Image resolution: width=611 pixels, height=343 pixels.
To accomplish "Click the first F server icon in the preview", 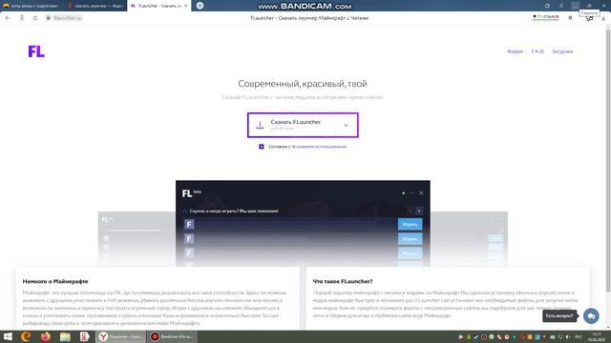I will (x=189, y=225).
